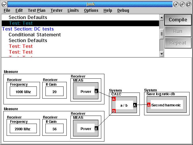The image size is (193, 145).
Task: Open the Help menu
Action: coord(108,10)
